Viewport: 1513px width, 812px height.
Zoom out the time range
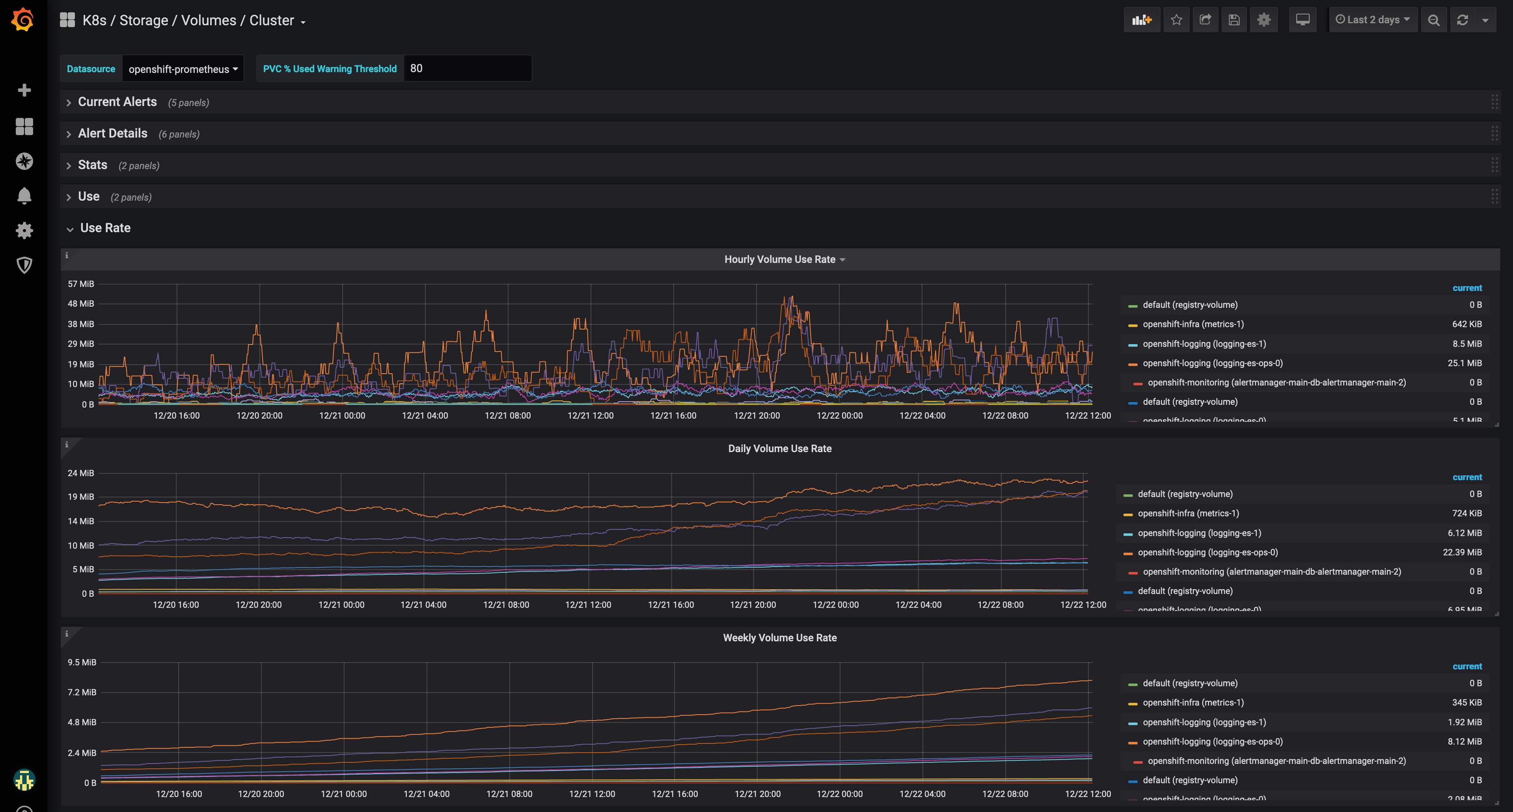(1434, 20)
